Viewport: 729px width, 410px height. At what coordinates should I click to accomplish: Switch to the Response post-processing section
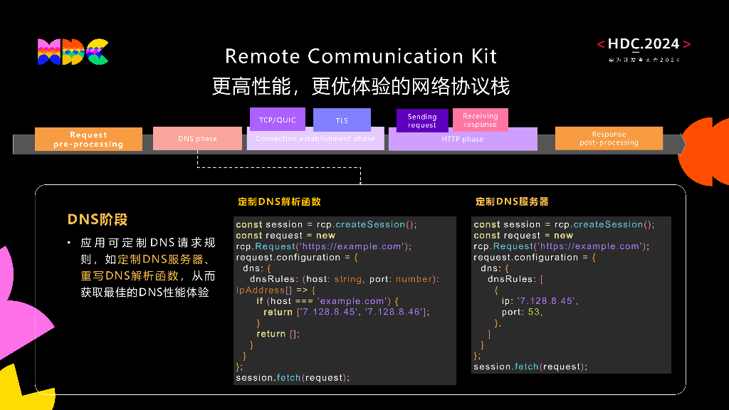tap(609, 138)
